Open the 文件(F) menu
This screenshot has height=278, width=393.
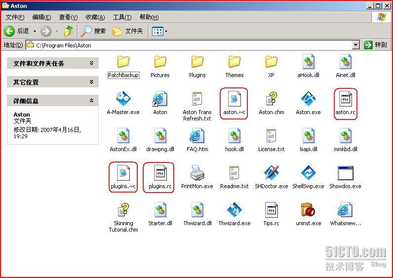click(x=15, y=17)
